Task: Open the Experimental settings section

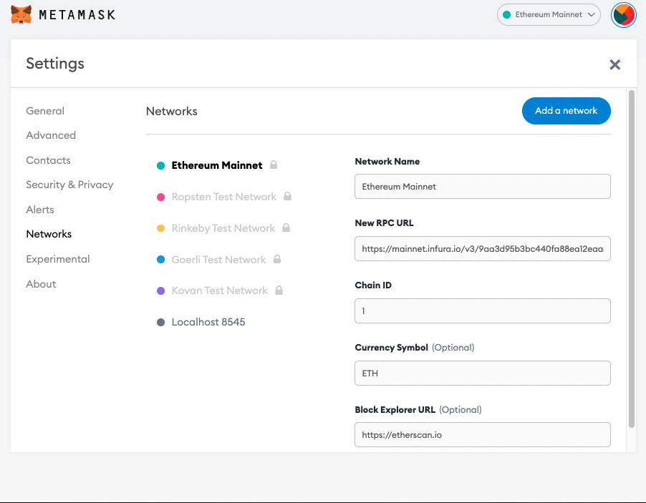Action: point(58,259)
